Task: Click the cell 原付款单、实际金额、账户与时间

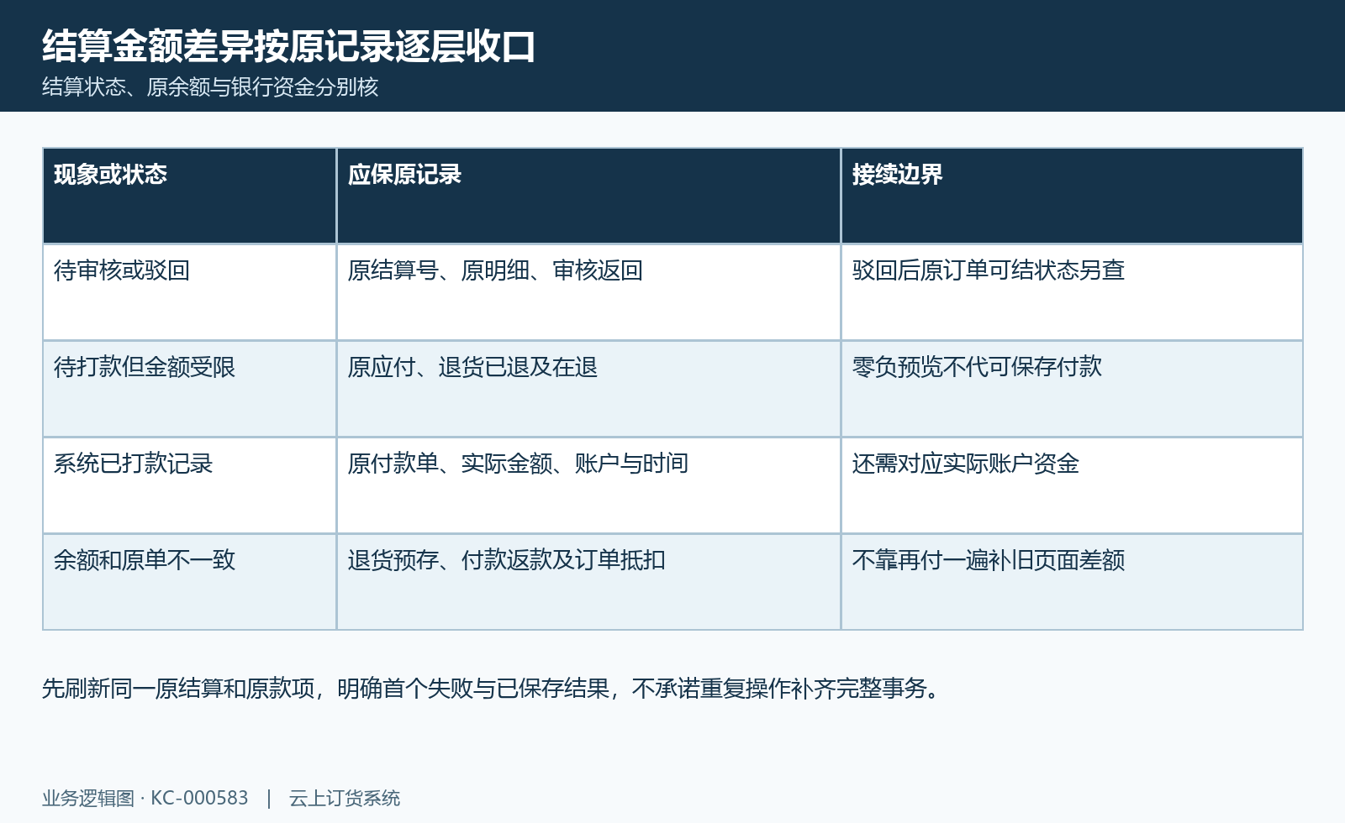Action: [x=588, y=485]
